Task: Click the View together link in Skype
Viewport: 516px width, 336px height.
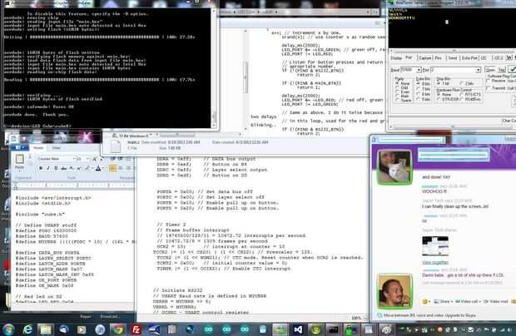Action: tap(435, 262)
